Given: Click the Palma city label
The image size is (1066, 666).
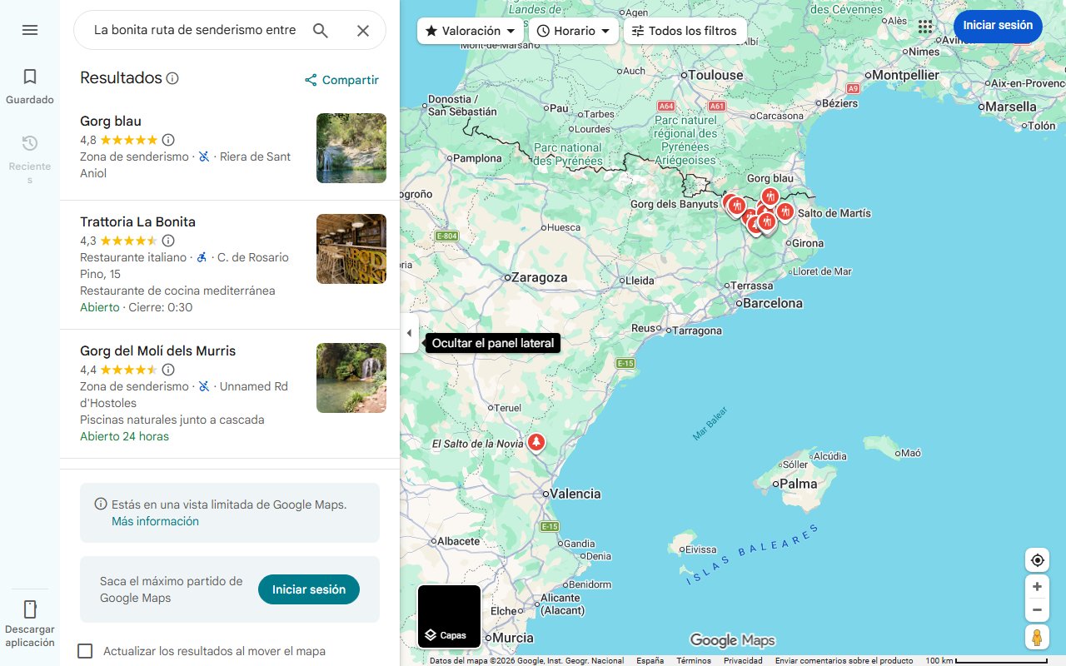Looking at the screenshot, I should pyautogui.click(x=798, y=484).
